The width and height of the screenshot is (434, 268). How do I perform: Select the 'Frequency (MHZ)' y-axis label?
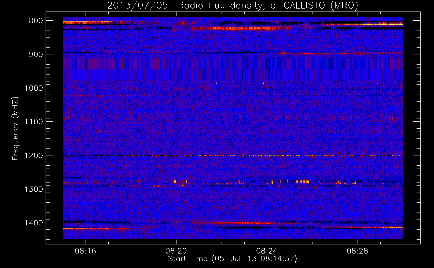(x=15, y=129)
